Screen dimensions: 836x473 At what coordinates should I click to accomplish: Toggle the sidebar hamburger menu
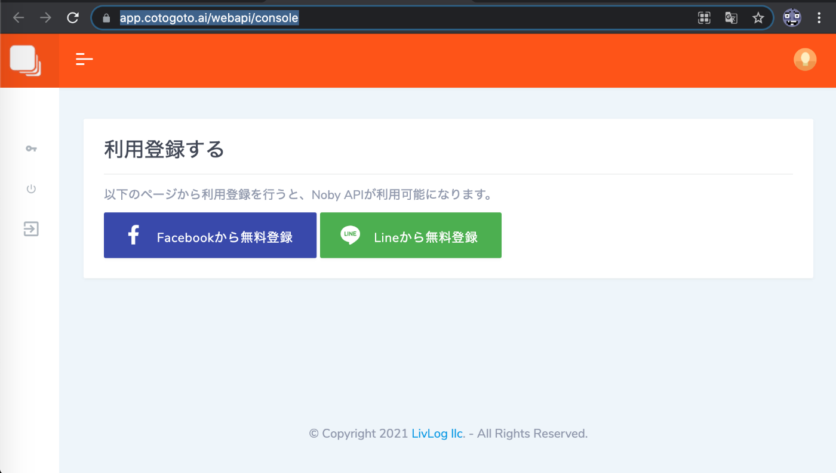click(84, 59)
